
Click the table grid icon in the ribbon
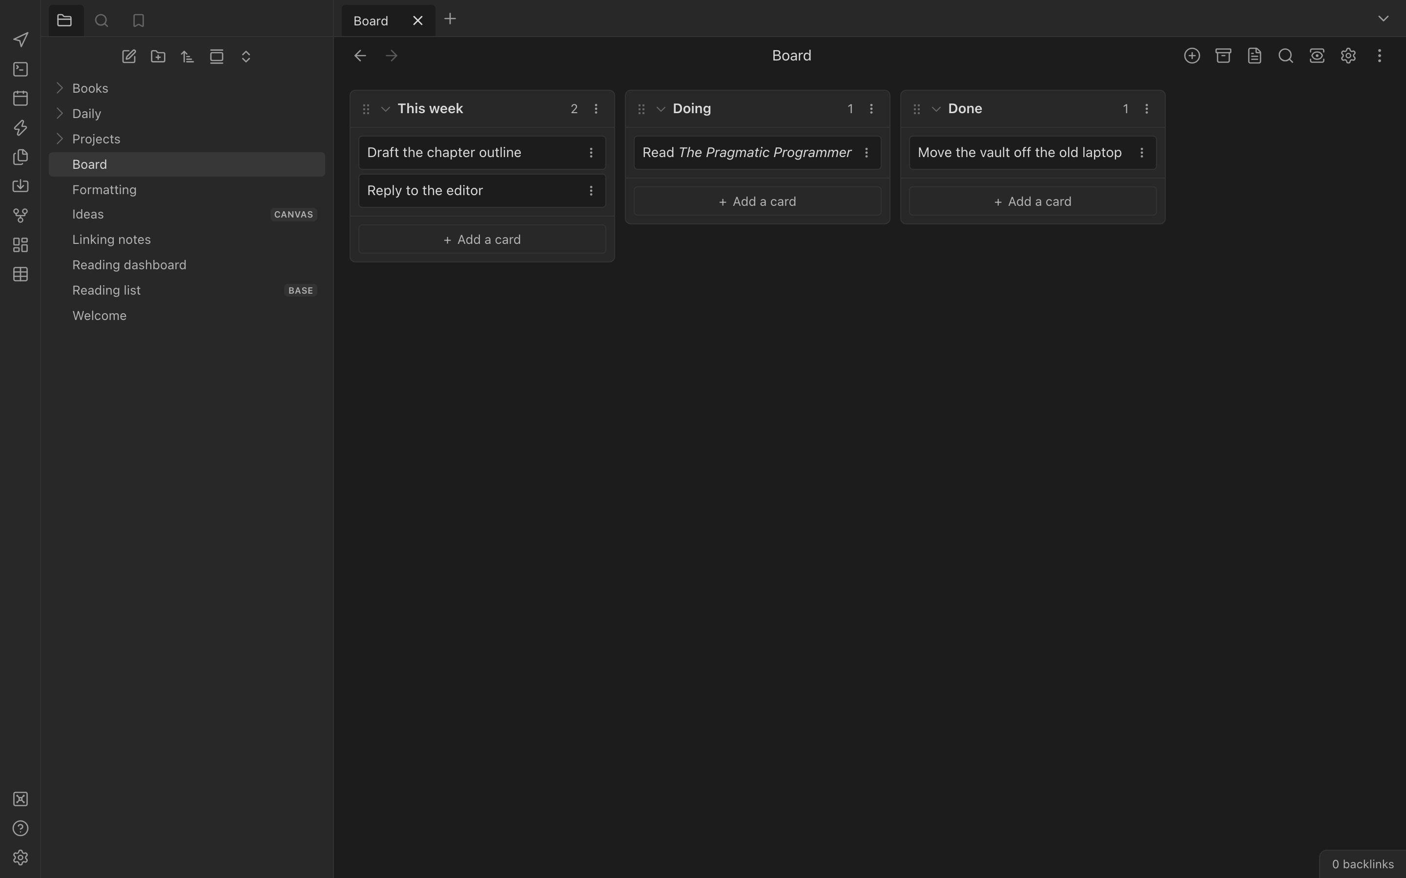pos(21,274)
